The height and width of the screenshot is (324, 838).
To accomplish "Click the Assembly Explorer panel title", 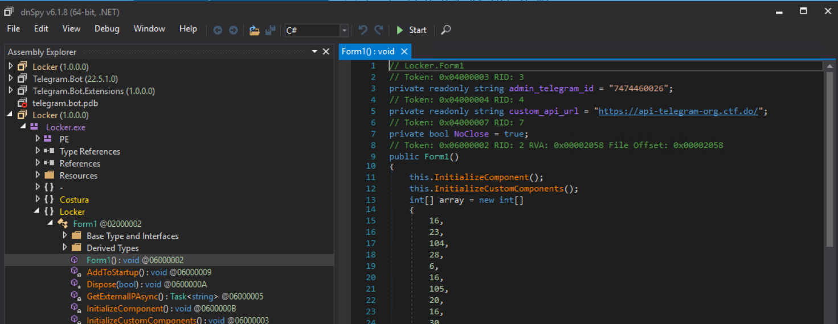I will (x=42, y=52).
